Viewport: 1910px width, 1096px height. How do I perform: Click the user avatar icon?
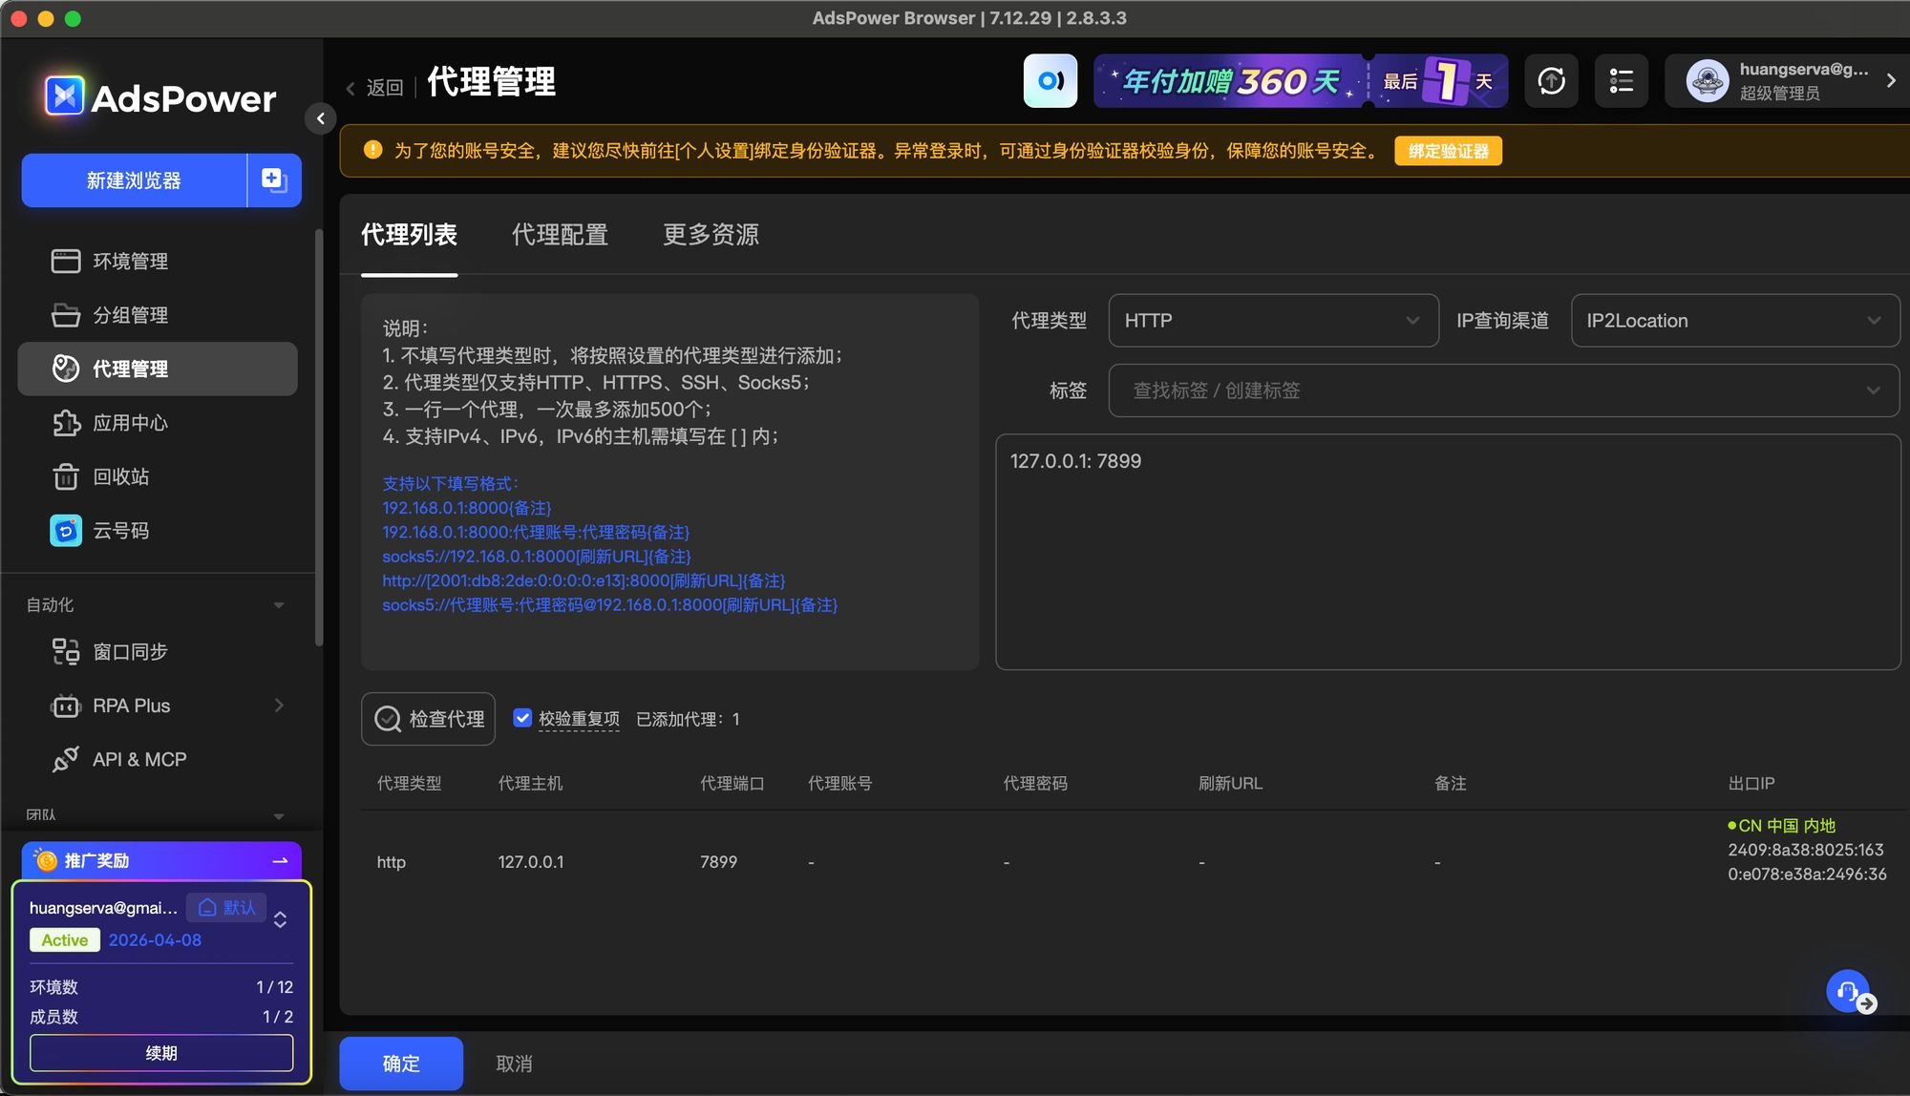[1708, 81]
